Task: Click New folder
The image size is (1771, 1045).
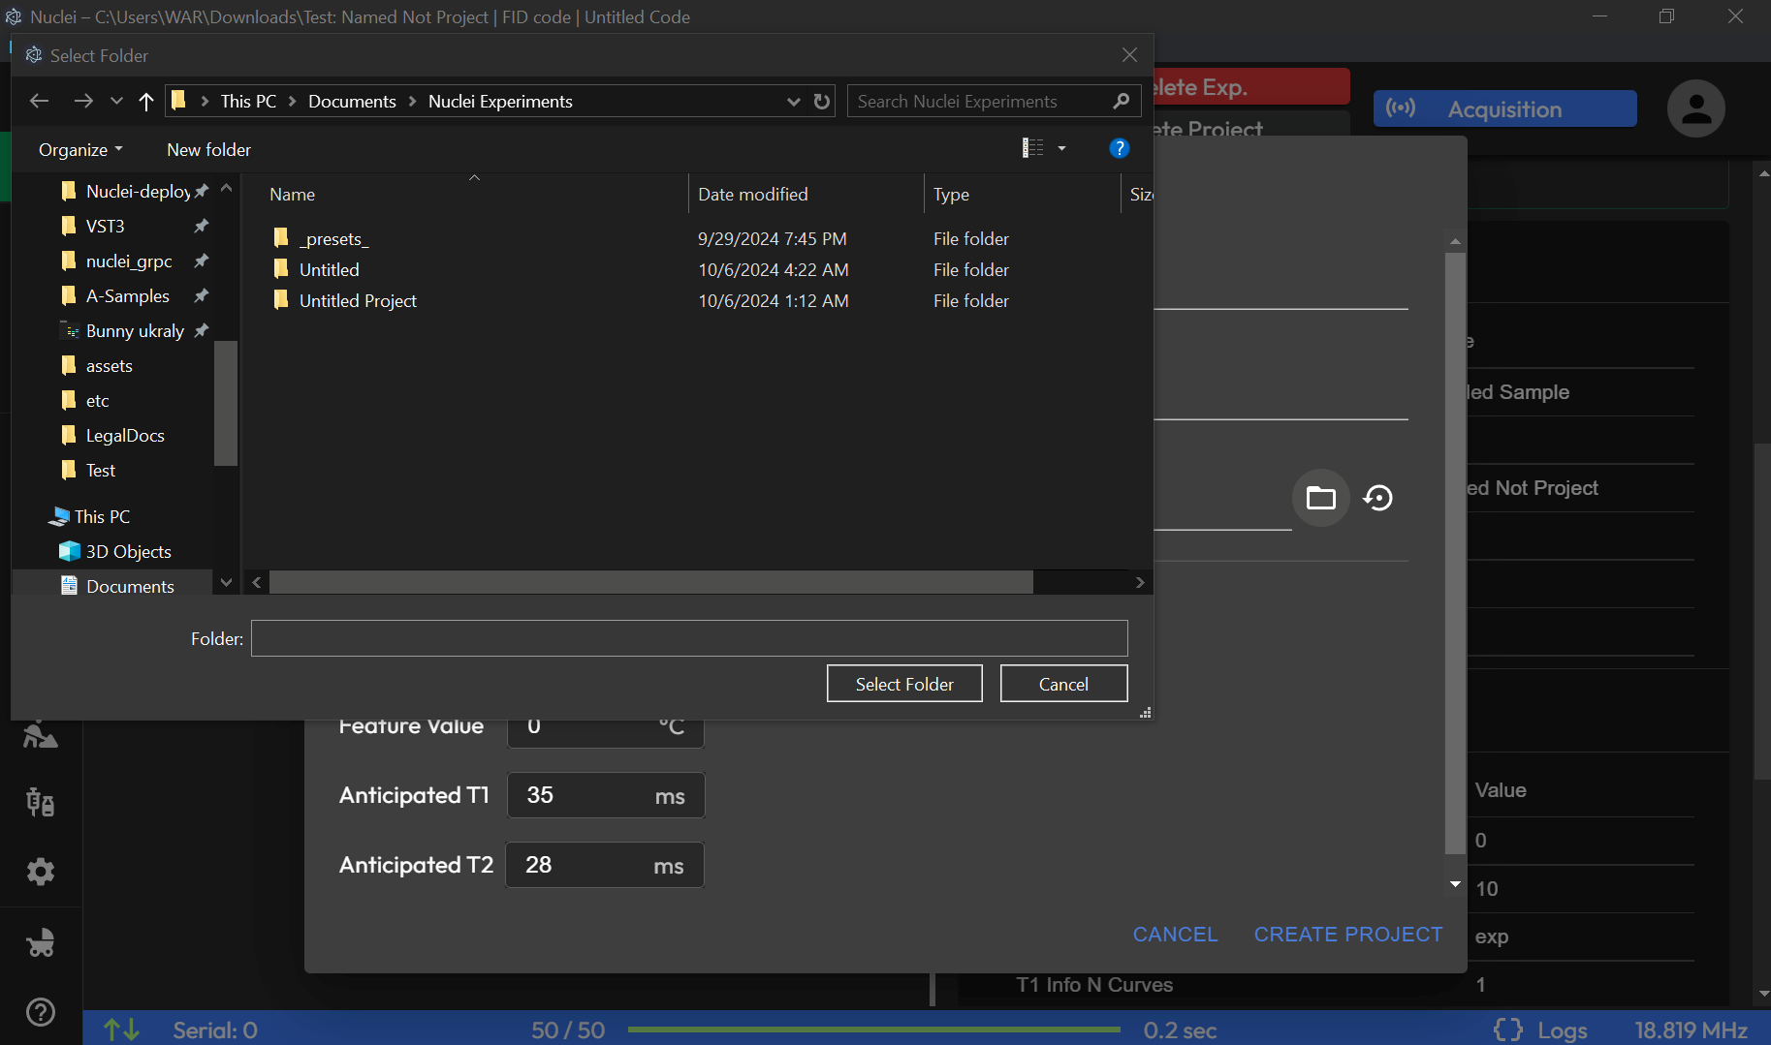Action: tap(208, 149)
